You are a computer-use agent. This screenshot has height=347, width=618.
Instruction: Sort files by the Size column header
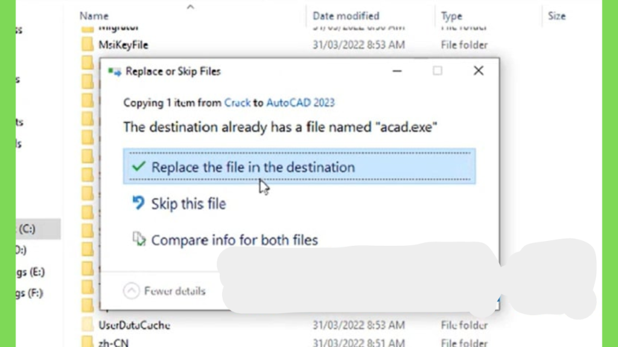tap(556, 16)
